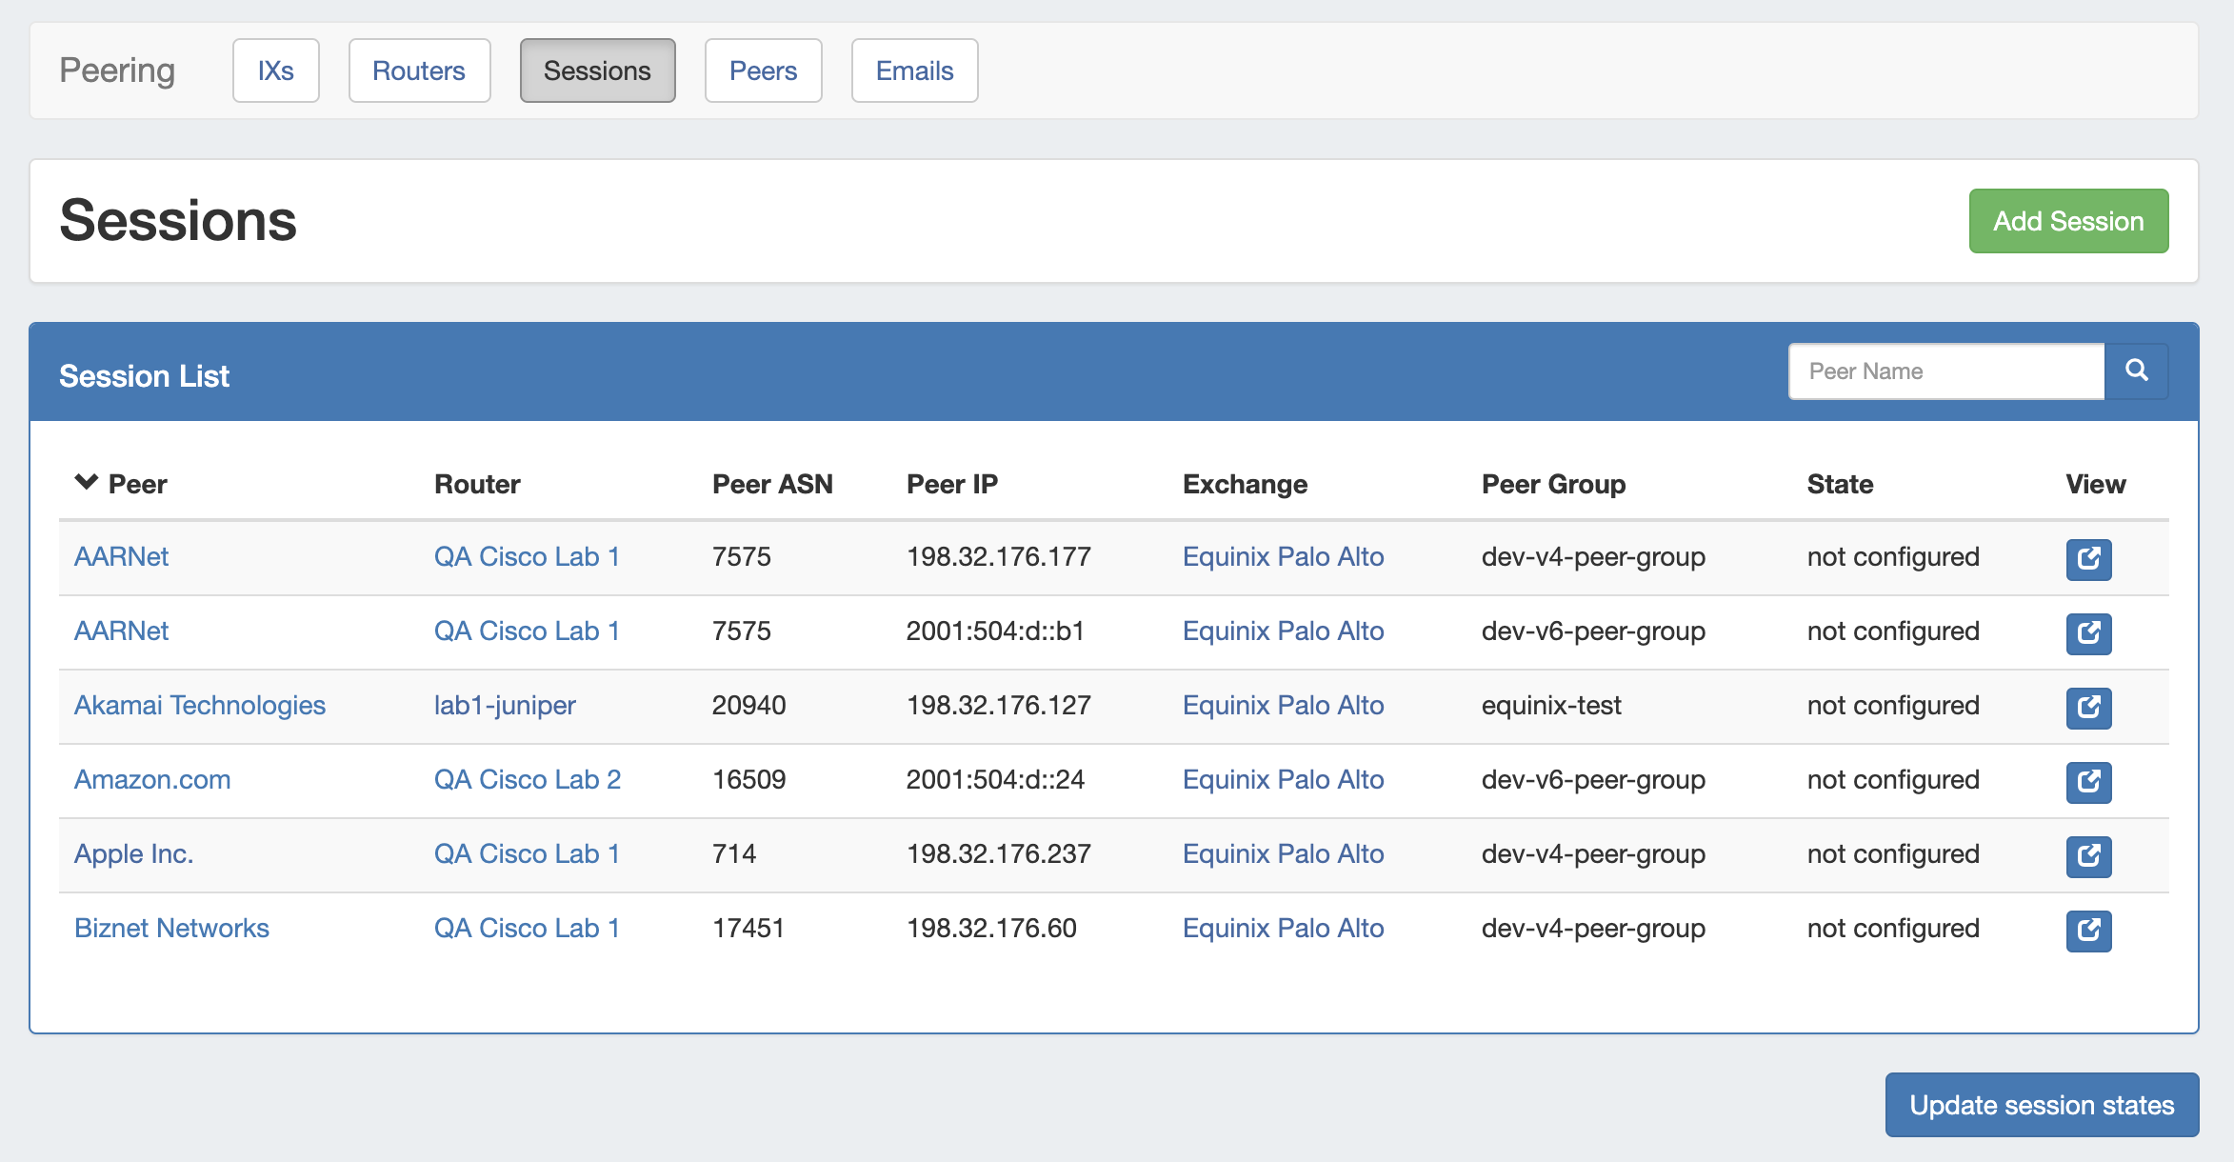This screenshot has height=1162, width=2234.
Task: Open the Akamai Technologies peer link
Action: [200, 706]
